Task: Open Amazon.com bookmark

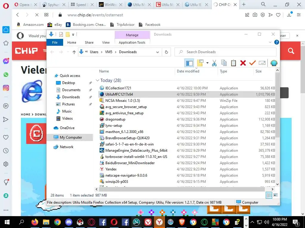Action: (x=30, y=25)
